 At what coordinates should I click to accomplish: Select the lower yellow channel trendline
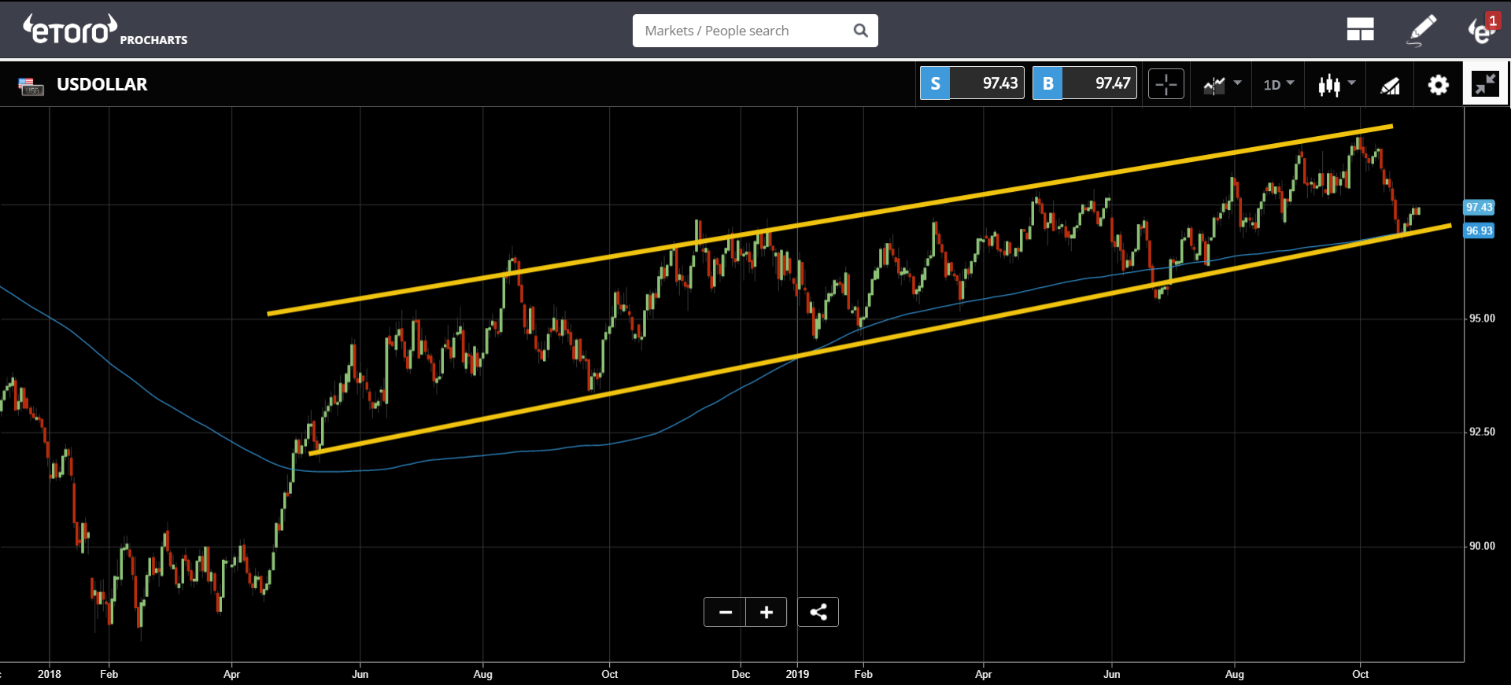coord(880,340)
